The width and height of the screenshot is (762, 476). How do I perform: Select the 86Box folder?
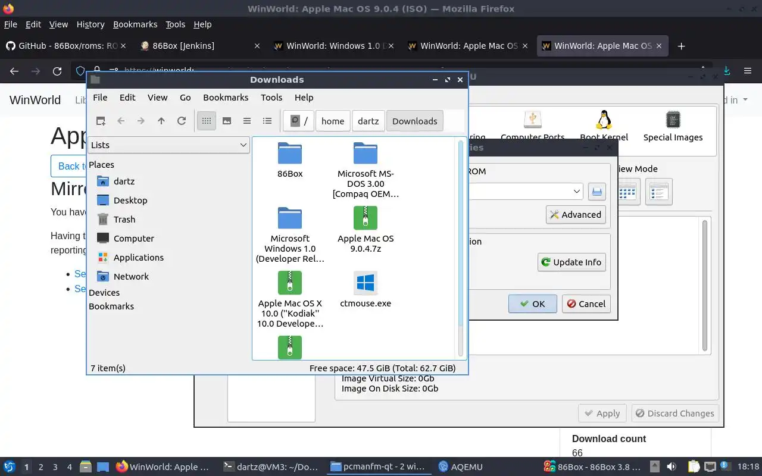pos(290,160)
